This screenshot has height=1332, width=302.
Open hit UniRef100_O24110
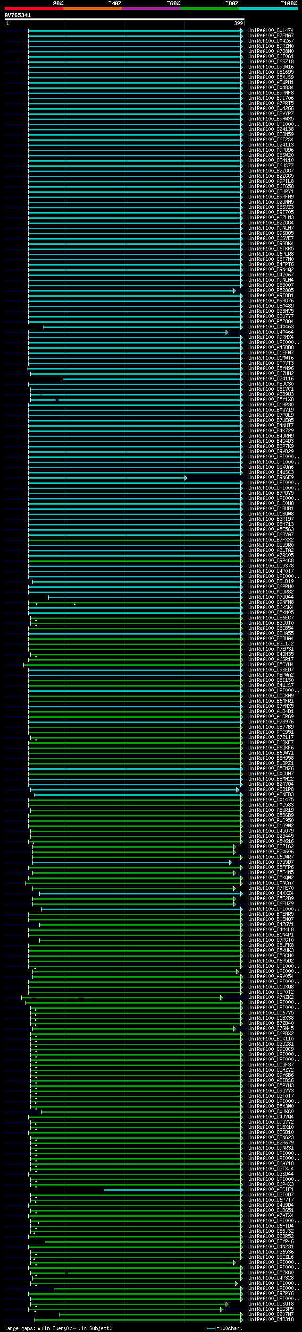coord(271,161)
